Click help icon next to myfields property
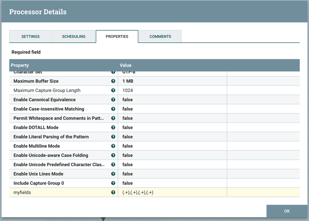 [x=113, y=193]
